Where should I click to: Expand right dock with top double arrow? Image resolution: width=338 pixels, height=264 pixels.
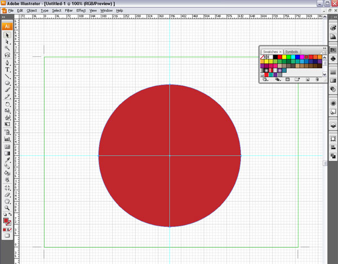pyautogui.click(x=336, y=17)
